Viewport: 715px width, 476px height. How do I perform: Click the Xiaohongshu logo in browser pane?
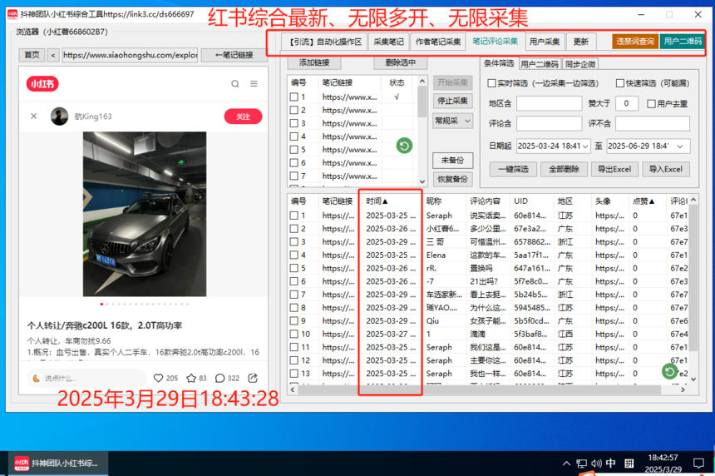(x=42, y=84)
